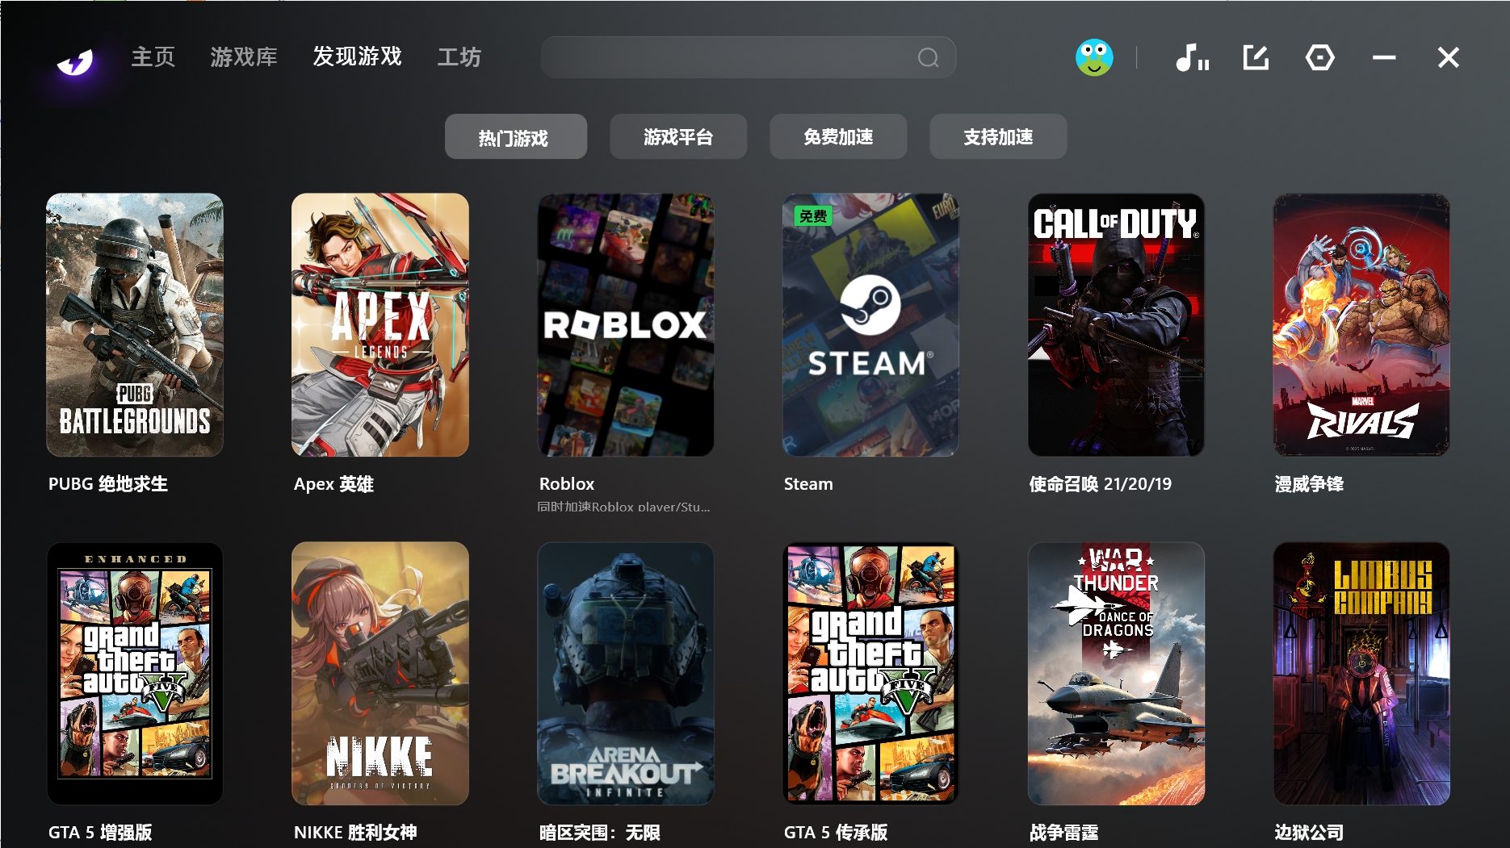The width and height of the screenshot is (1510, 848).
Task: Go to the 主页 home tab
Action: pos(153,57)
